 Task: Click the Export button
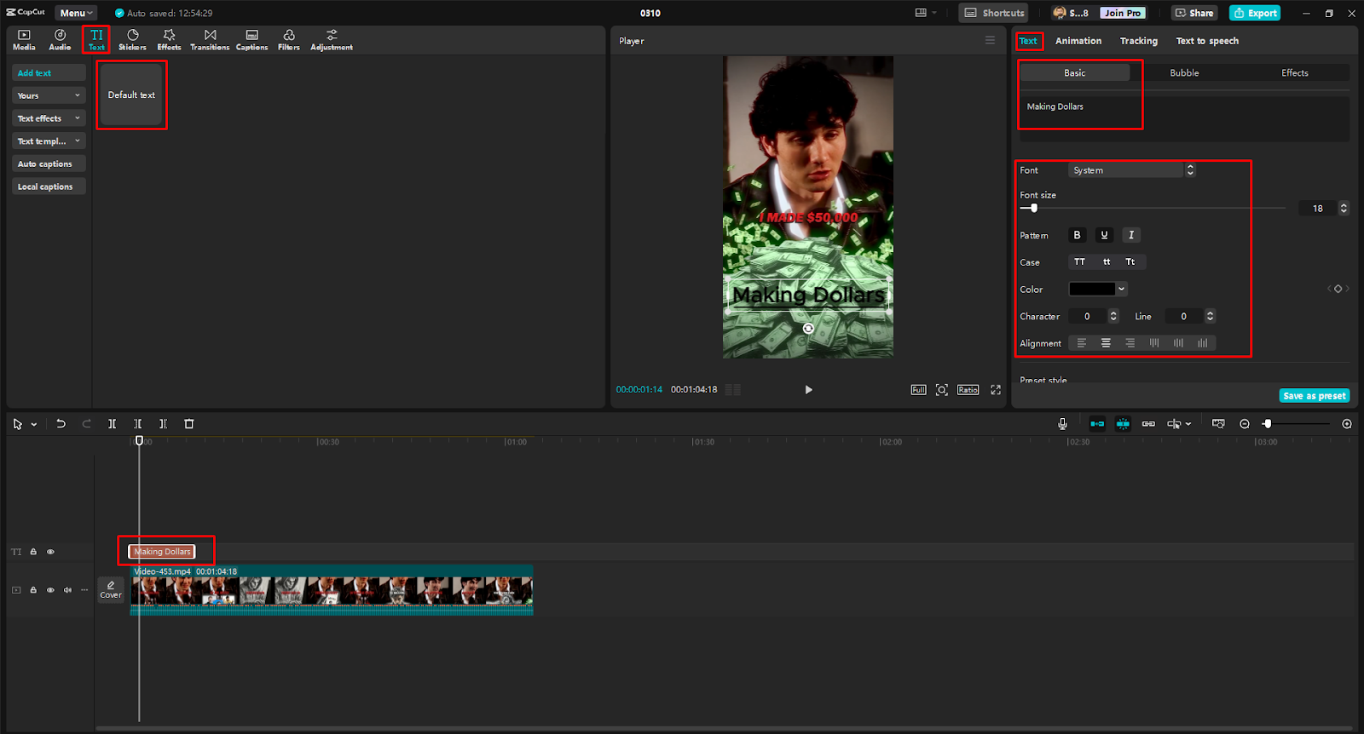[x=1255, y=13]
